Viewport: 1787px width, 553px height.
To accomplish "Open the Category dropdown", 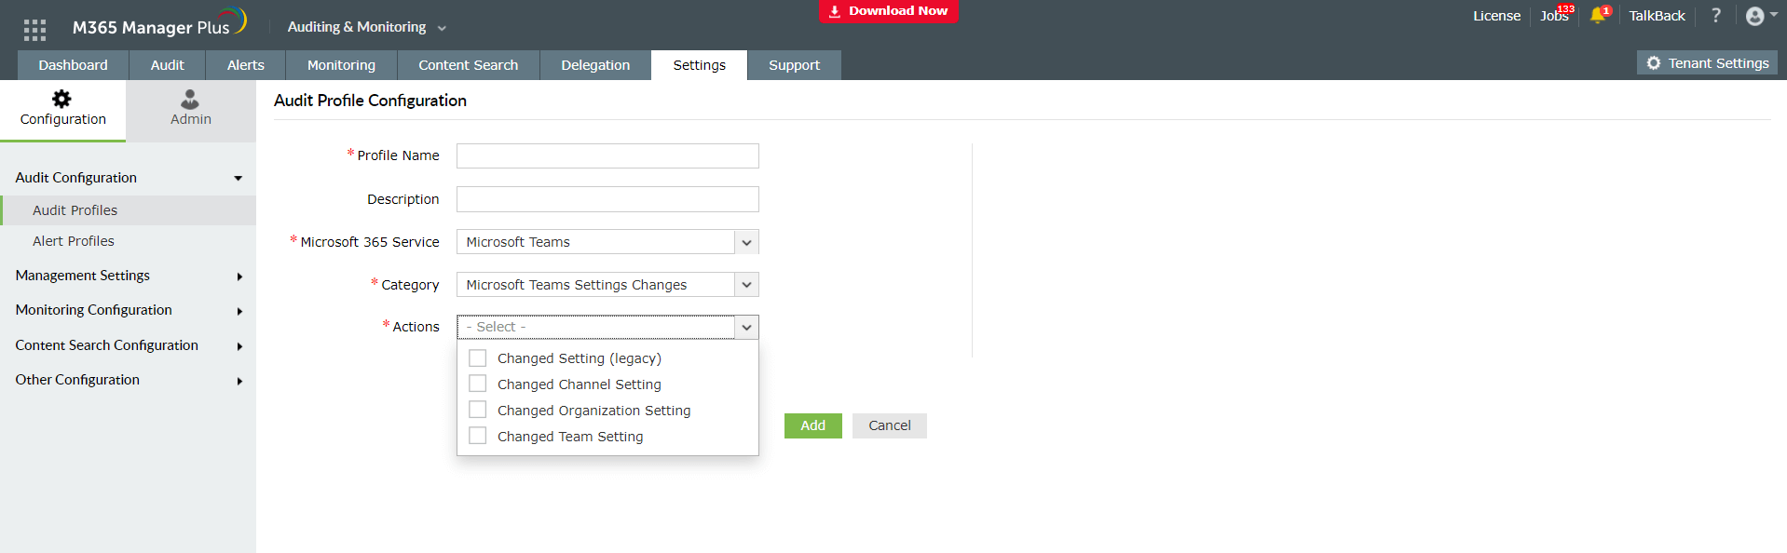I will click(607, 285).
